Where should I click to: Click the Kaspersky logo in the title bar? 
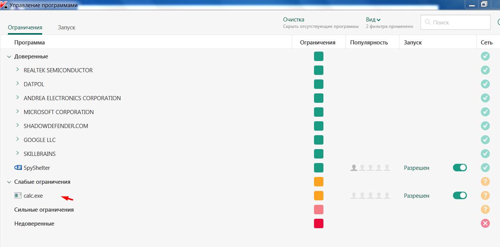pyautogui.click(x=4, y=5)
